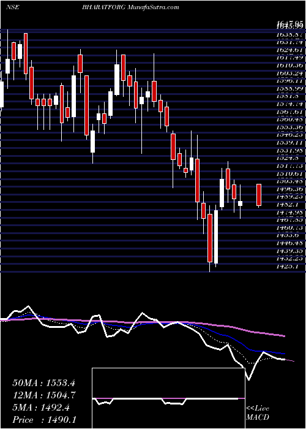The height and width of the screenshot is (429, 306).
Task: Click the 1610.36 price axis label
Action: click(289, 66)
